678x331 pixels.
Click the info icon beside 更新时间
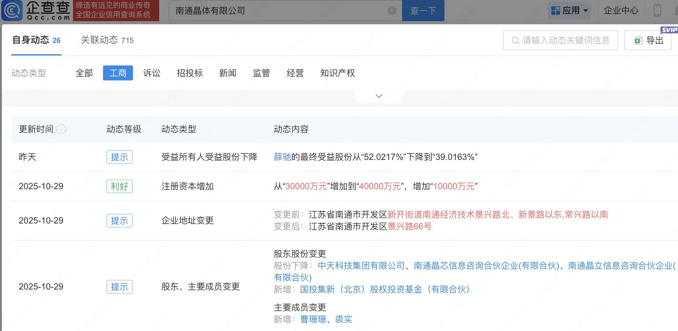click(x=61, y=129)
